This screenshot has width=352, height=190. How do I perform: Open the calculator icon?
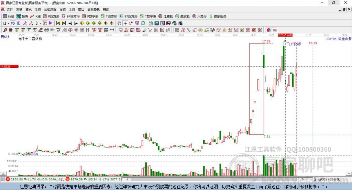[x=156, y=23]
